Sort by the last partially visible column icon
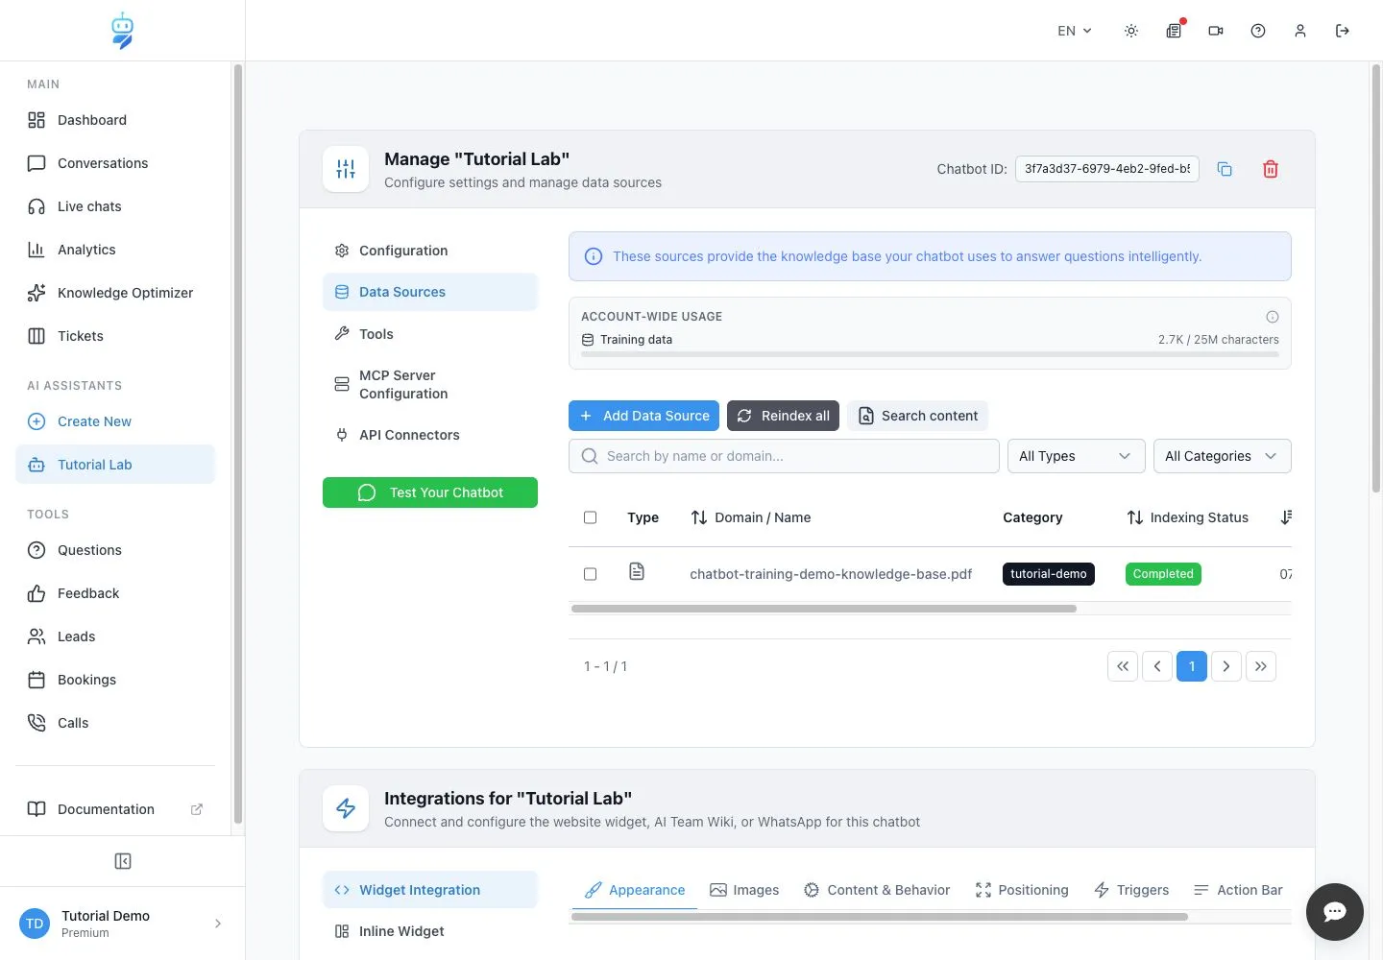The image size is (1383, 960). [x=1286, y=517]
